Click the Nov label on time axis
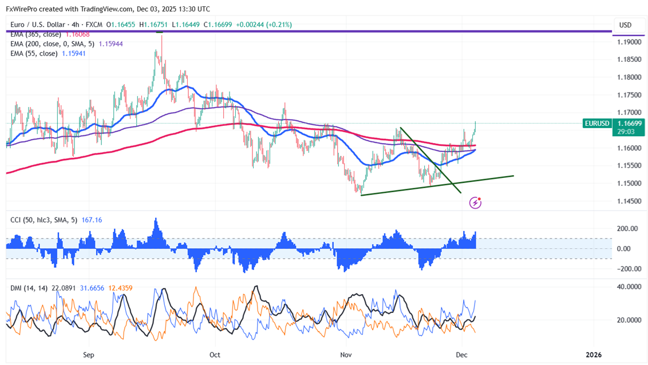This screenshot has height=365, width=648. [346, 355]
